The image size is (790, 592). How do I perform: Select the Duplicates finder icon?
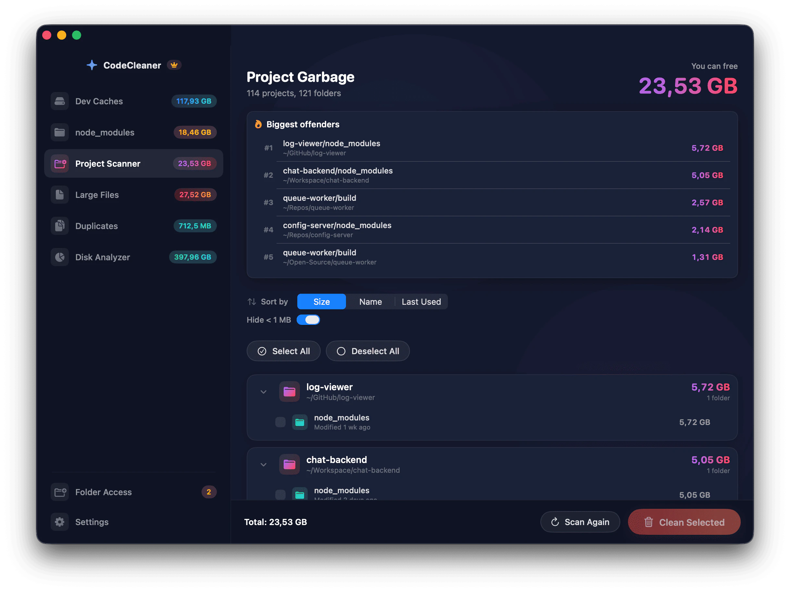tap(60, 225)
